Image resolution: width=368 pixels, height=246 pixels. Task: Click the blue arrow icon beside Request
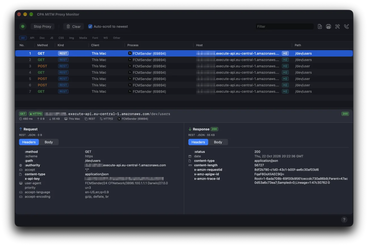(x=21, y=129)
